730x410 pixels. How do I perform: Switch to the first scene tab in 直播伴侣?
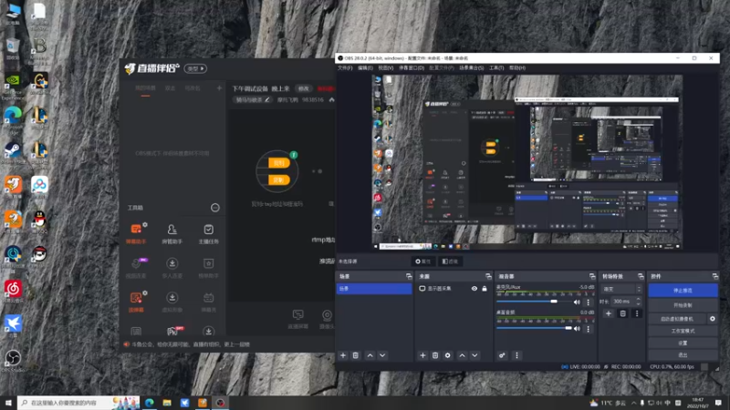click(x=145, y=88)
